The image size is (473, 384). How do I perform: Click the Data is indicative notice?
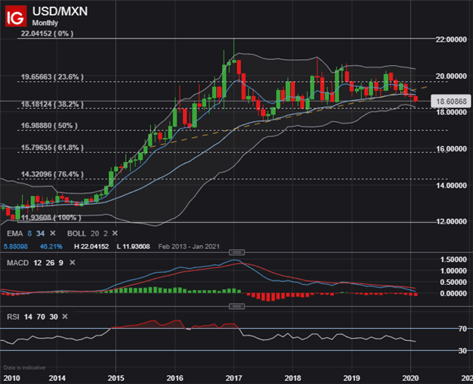pyautogui.click(x=24, y=367)
